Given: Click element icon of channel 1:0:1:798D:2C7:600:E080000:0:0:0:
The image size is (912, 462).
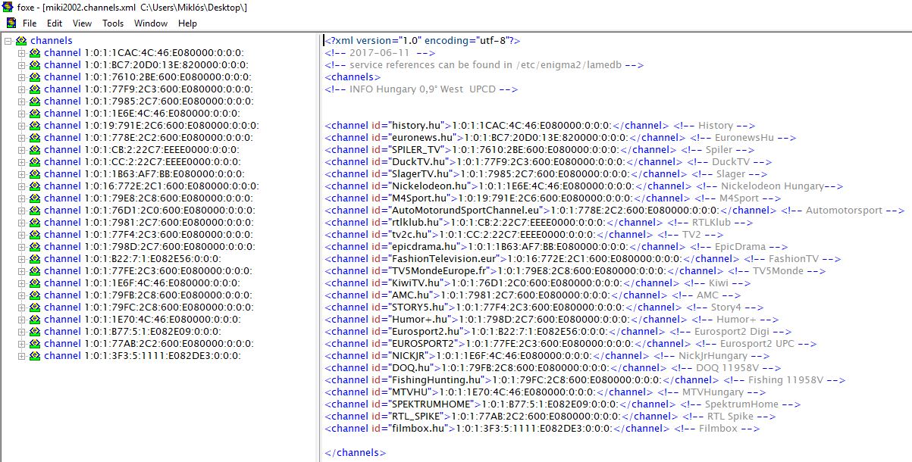Looking at the screenshot, I should [x=35, y=247].
